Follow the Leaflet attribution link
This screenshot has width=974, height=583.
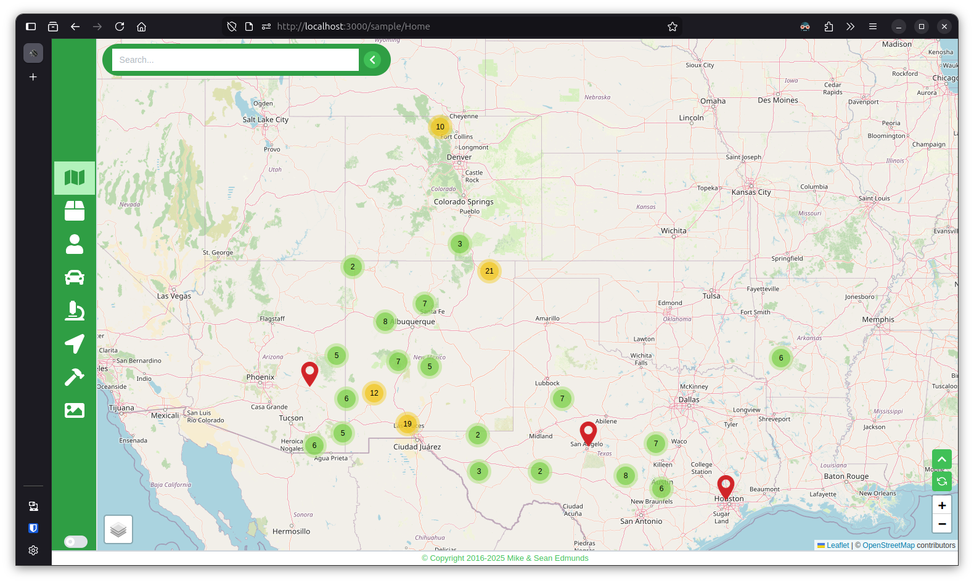coord(837,545)
